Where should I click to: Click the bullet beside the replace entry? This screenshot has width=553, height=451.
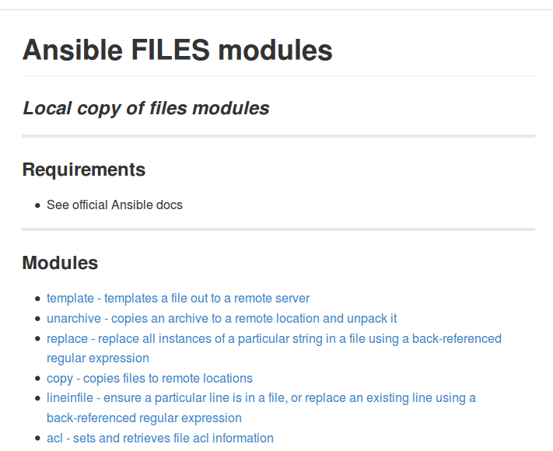tap(37, 339)
